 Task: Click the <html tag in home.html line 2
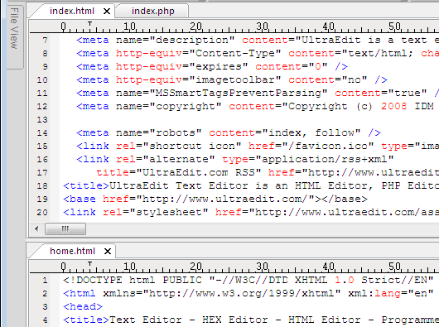80,293
